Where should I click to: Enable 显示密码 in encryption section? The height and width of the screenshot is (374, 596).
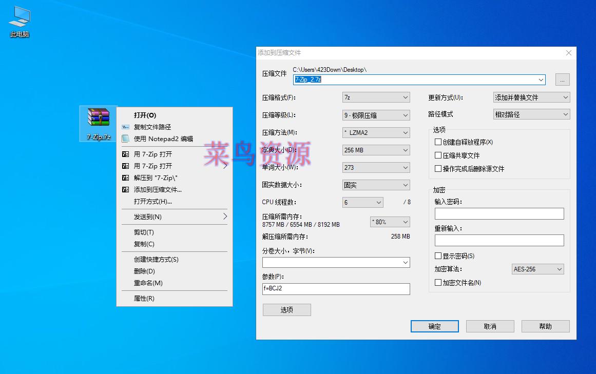(437, 255)
